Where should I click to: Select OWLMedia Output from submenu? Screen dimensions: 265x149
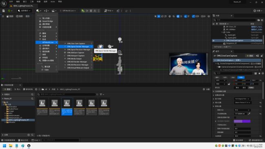tap(75, 59)
